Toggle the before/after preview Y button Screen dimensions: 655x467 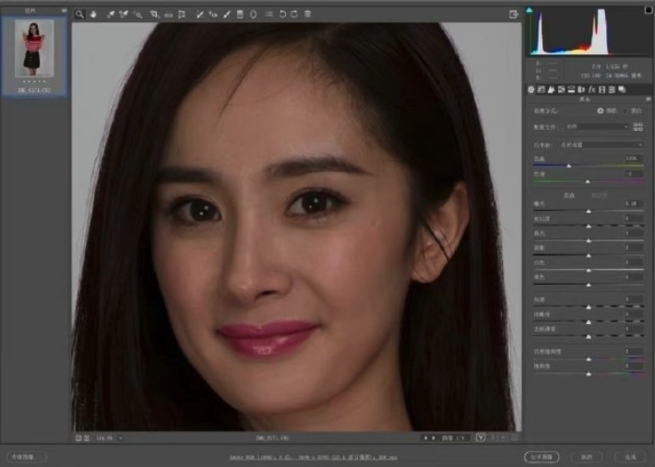click(x=481, y=437)
